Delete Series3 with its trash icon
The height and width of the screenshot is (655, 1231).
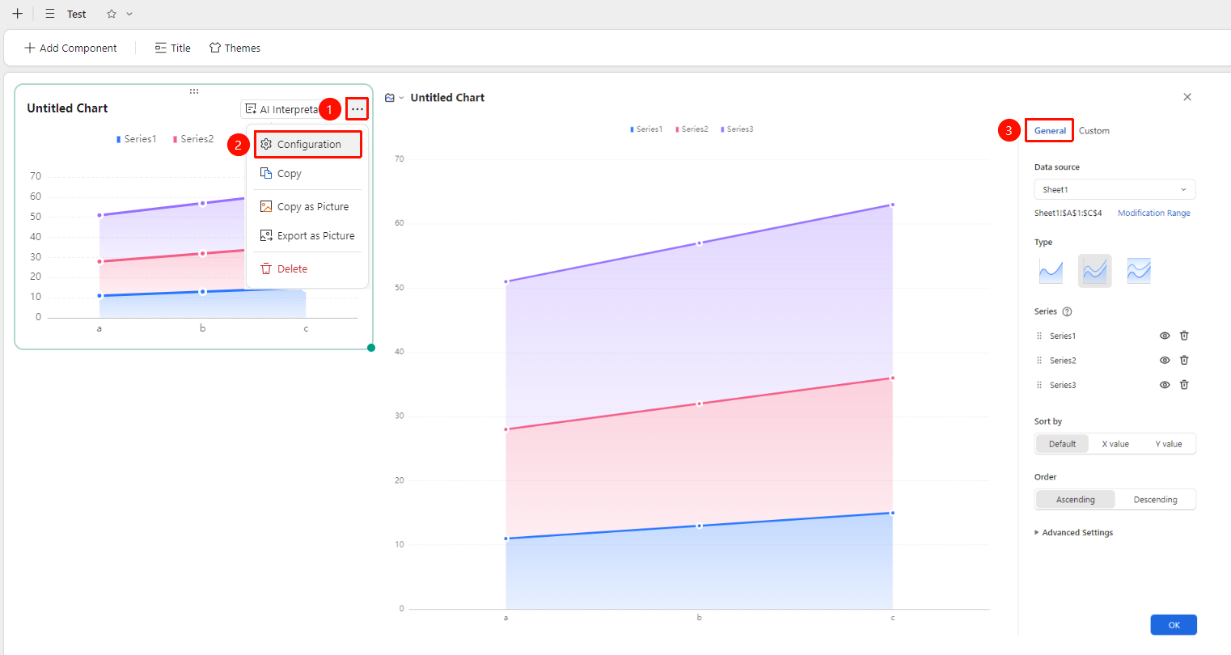tap(1184, 385)
